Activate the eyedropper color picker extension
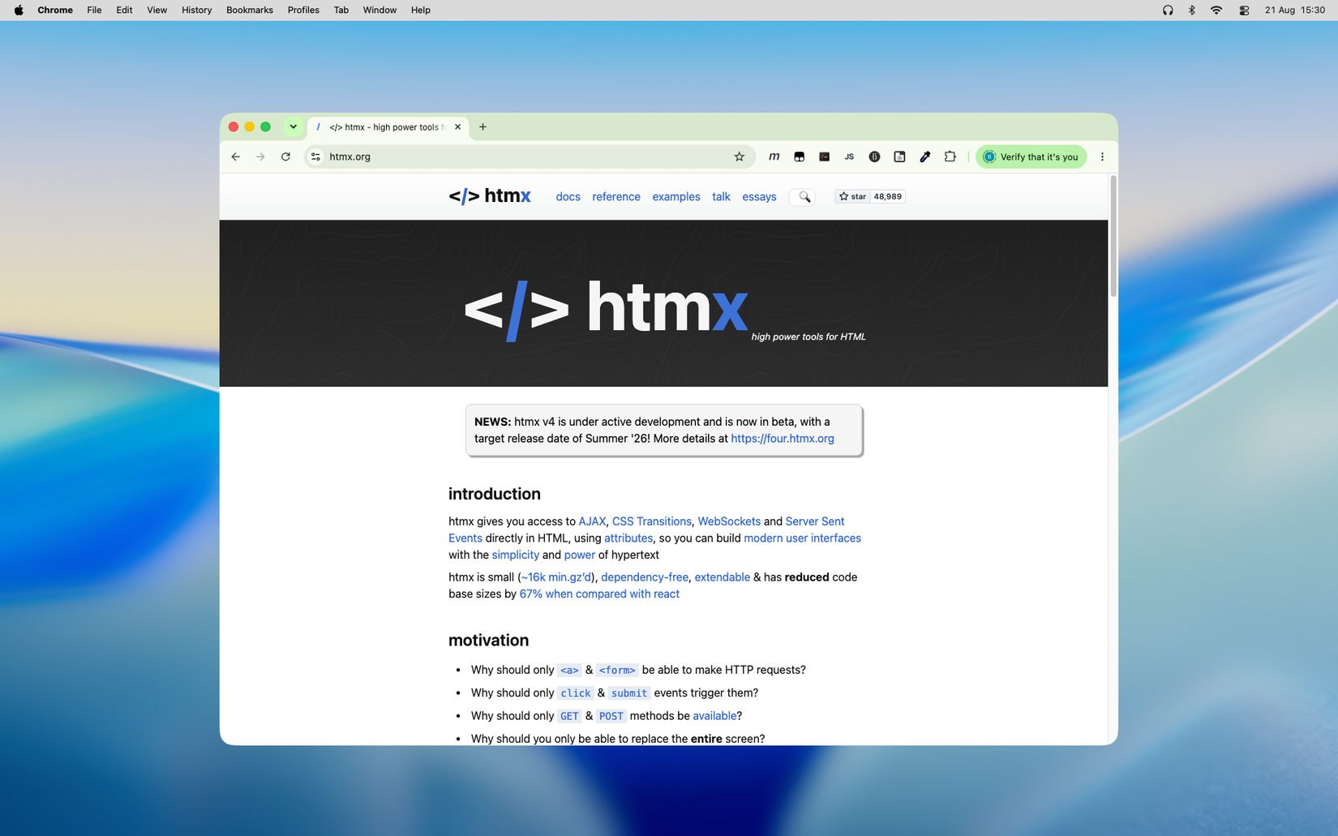1338x836 pixels. (924, 156)
